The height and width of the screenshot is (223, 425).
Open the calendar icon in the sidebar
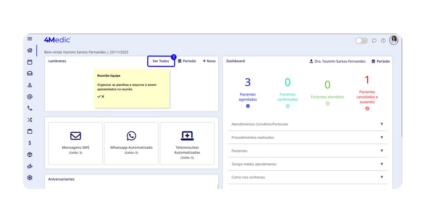point(30,62)
